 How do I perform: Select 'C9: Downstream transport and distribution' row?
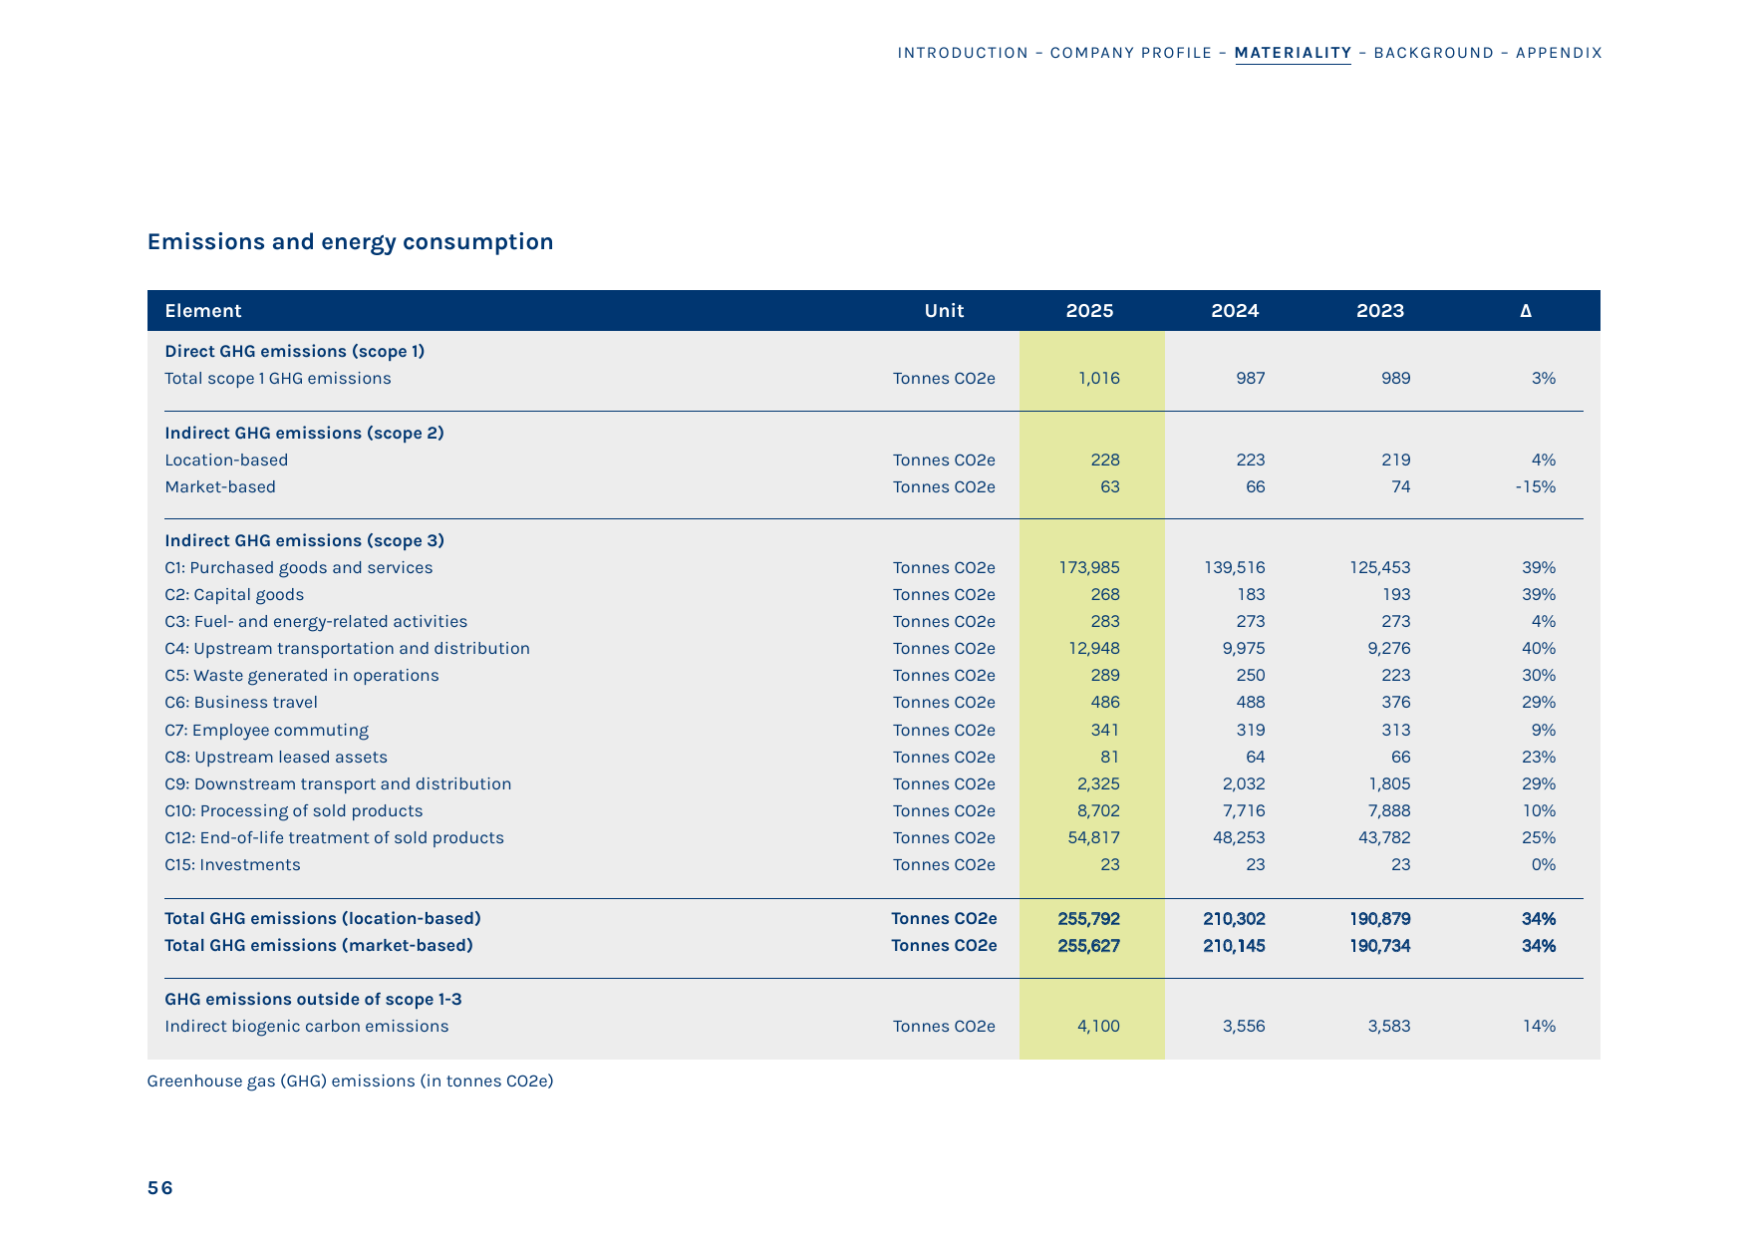click(338, 784)
